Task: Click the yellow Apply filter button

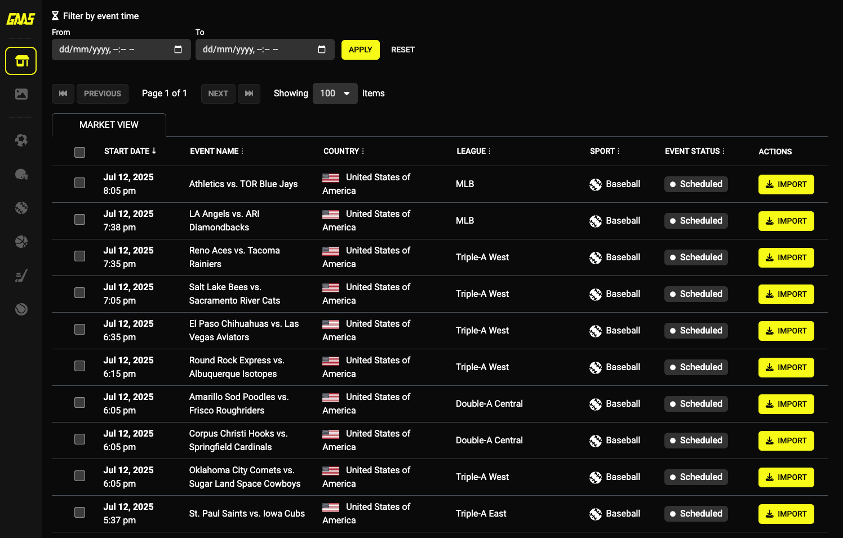Action: [360, 50]
